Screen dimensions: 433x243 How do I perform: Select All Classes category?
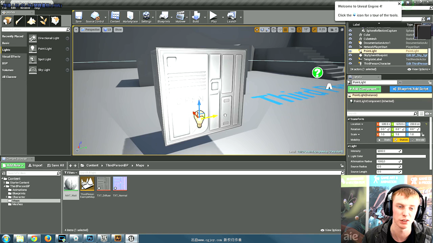pyautogui.click(x=9, y=77)
